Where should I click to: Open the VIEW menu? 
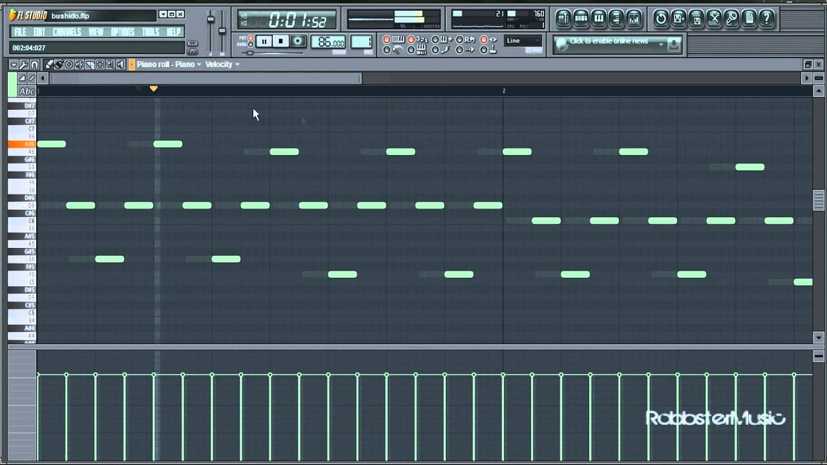click(x=96, y=32)
